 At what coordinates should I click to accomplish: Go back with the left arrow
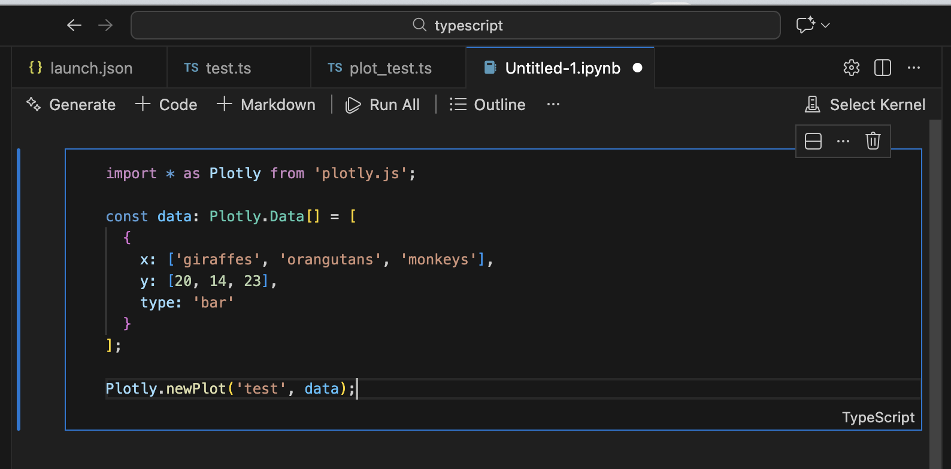[x=74, y=25]
